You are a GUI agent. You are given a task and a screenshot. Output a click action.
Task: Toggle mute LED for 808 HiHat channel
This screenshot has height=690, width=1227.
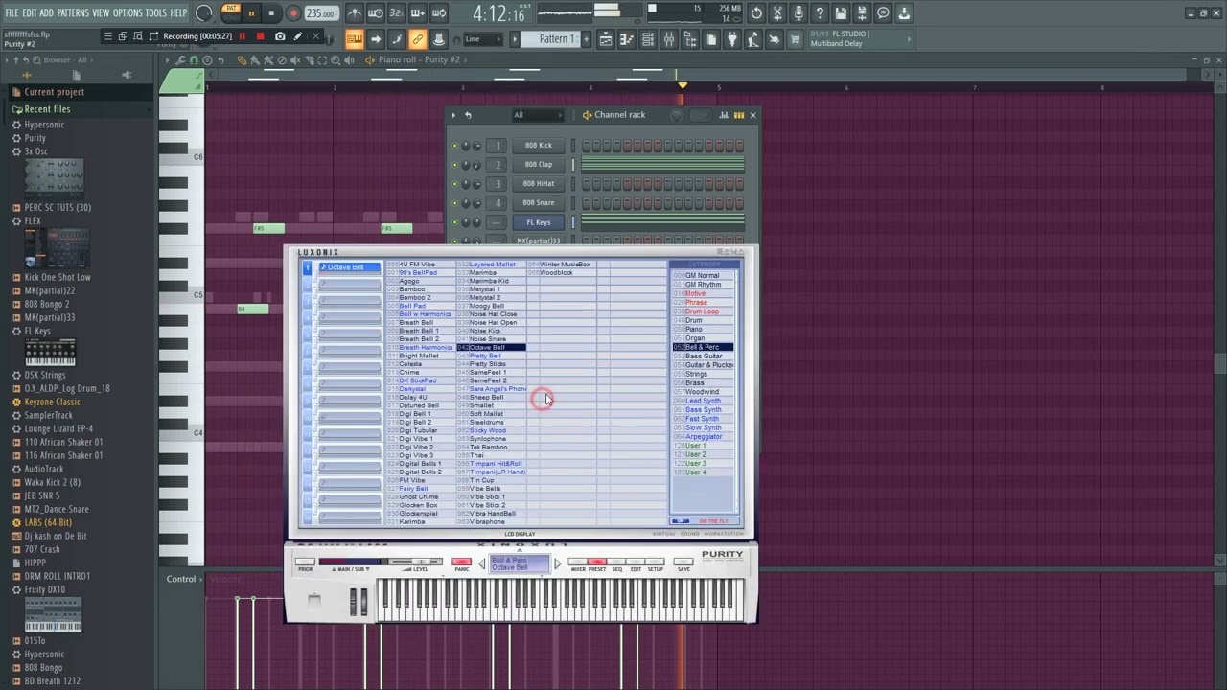(454, 184)
